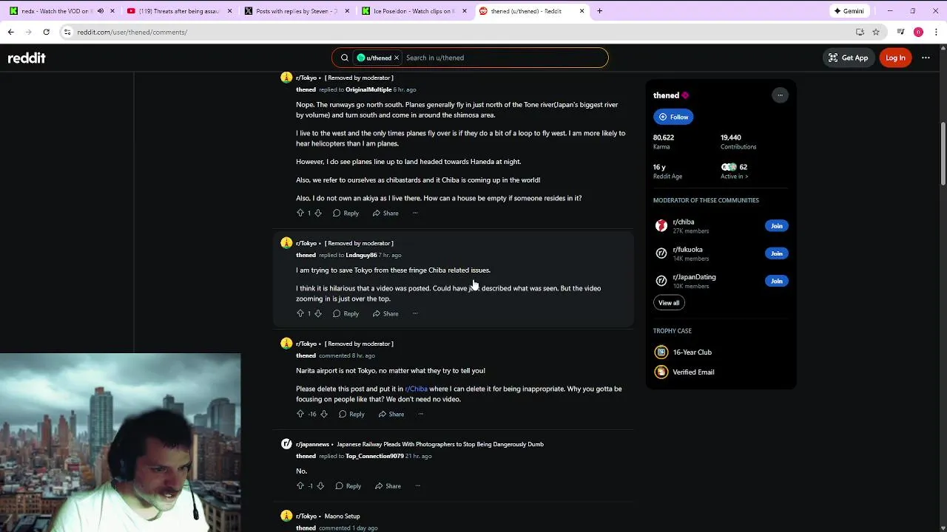The image size is (947, 532).
Task: Upvote the reply to OriginalMultiple
Action: 300,213
